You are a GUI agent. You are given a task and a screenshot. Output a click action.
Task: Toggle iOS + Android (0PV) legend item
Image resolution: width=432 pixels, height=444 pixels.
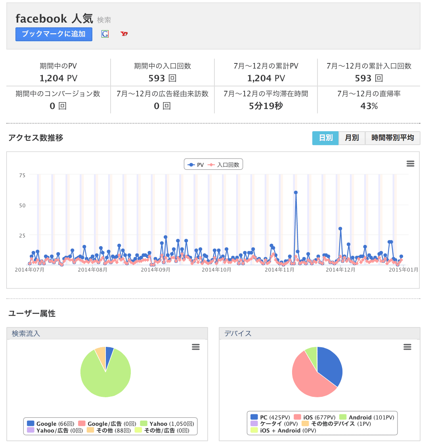(x=283, y=431)
